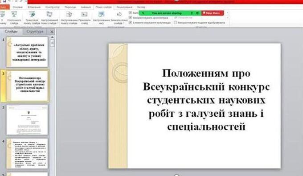303x176 pixels.
Task: Click the You are screen sharing label
Action: pos(167,13)
